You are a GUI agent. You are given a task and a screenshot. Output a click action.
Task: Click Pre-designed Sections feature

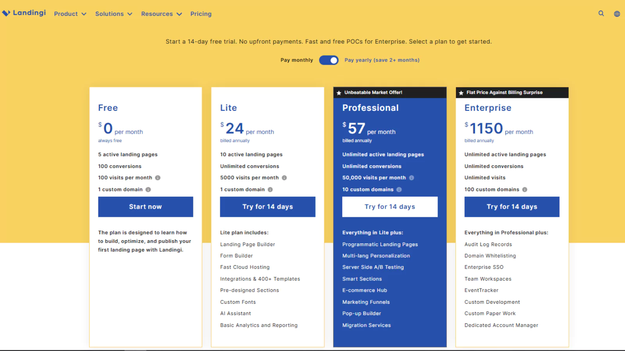tap(250, 290)
